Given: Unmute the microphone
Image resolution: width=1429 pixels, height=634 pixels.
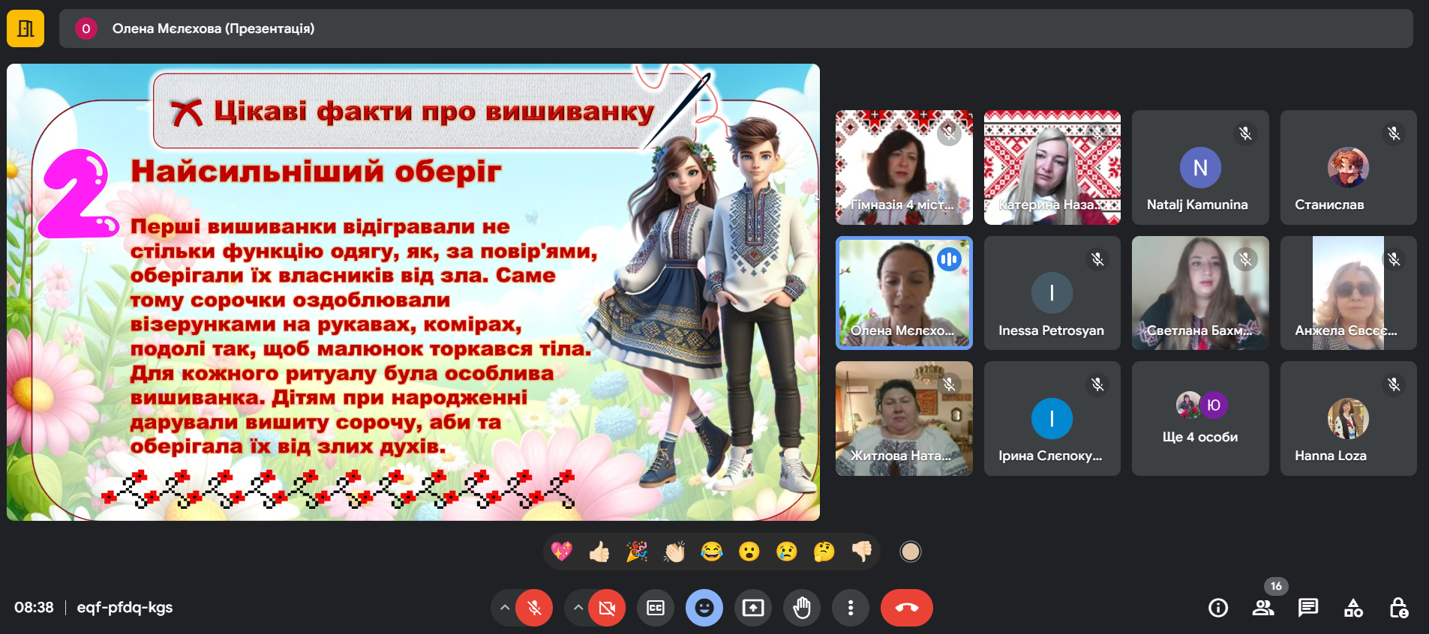Looking at the screenshot, I should (534, 608).
